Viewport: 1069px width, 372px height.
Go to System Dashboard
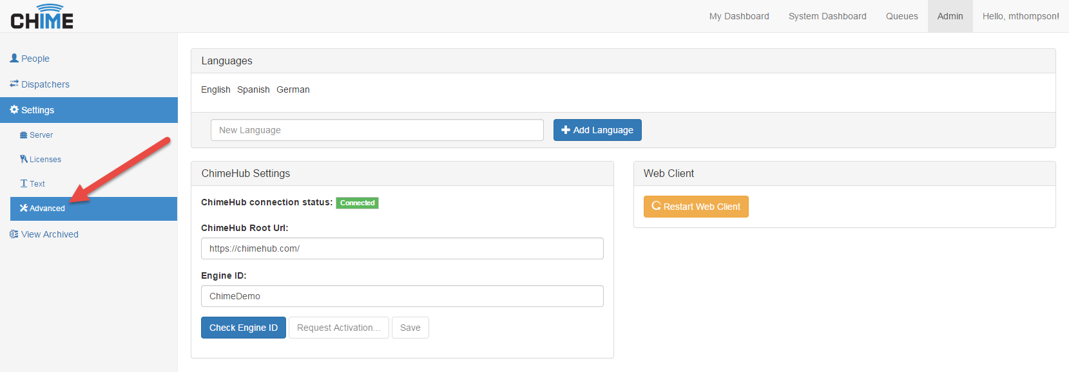pos(827,16)
